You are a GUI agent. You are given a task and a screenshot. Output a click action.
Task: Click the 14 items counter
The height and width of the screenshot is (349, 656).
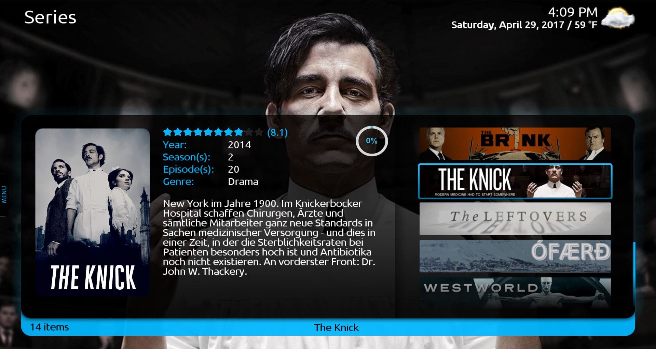pyautogui.click(x=50, y=327)
